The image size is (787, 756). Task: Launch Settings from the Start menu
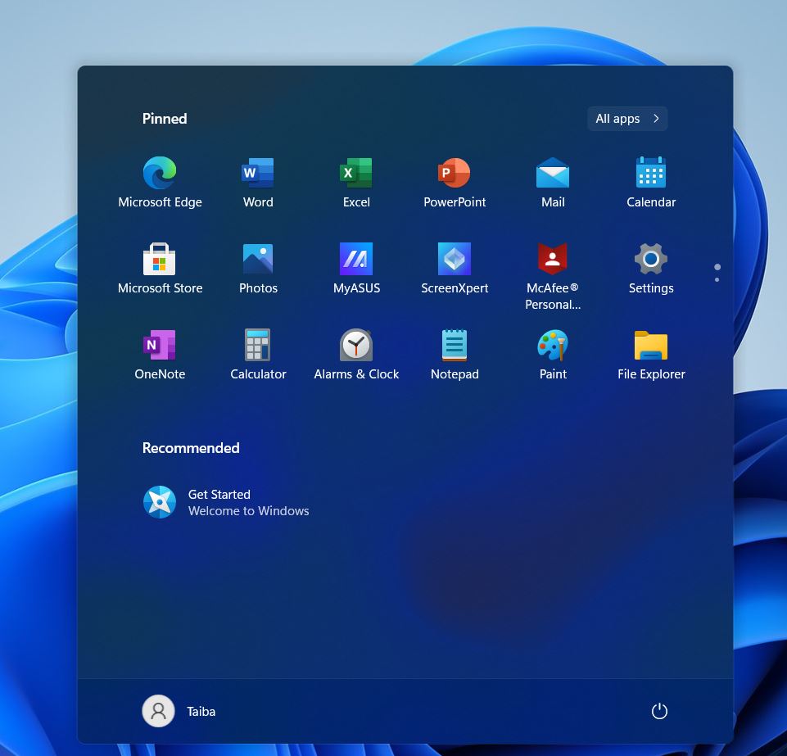pyautogui.click(x=651, y=259)
